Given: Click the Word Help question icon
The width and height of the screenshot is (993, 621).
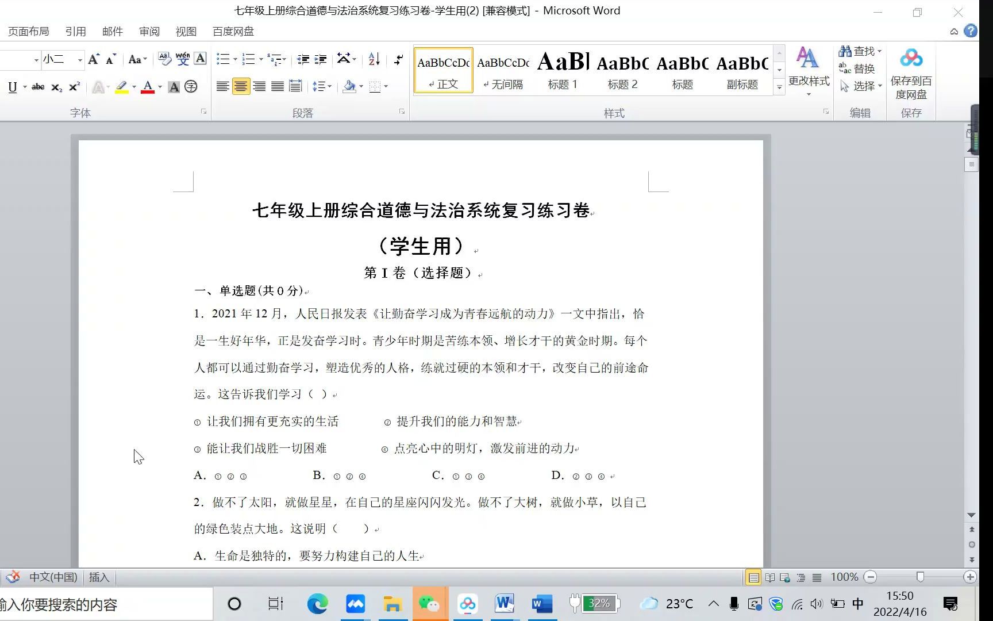Looking at the screenshot, I should (x=971, y=31).
